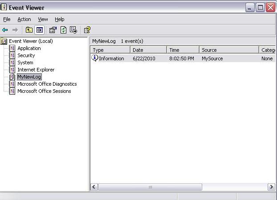Close the Event Viewer window
This screenshot has height=200, width=277.
point(270,8)
